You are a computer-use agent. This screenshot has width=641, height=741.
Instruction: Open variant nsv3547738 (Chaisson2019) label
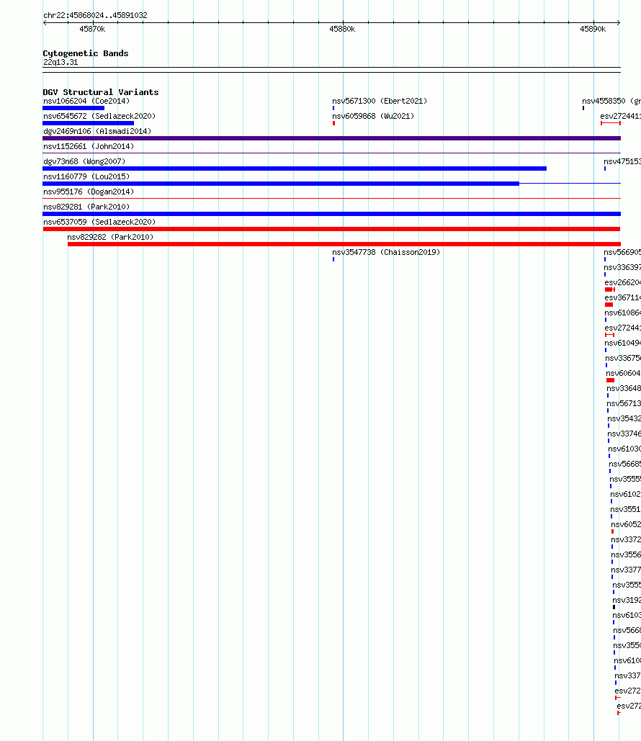click(x=386, y=252)
